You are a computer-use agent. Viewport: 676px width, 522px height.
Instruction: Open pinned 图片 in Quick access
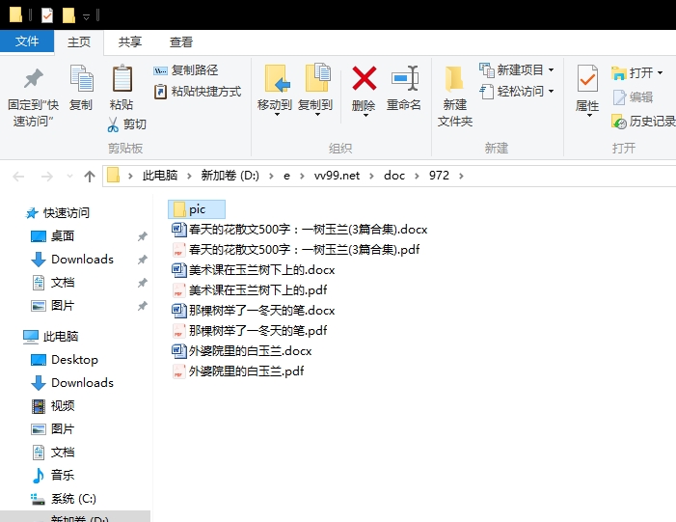(x=53, y=306)
